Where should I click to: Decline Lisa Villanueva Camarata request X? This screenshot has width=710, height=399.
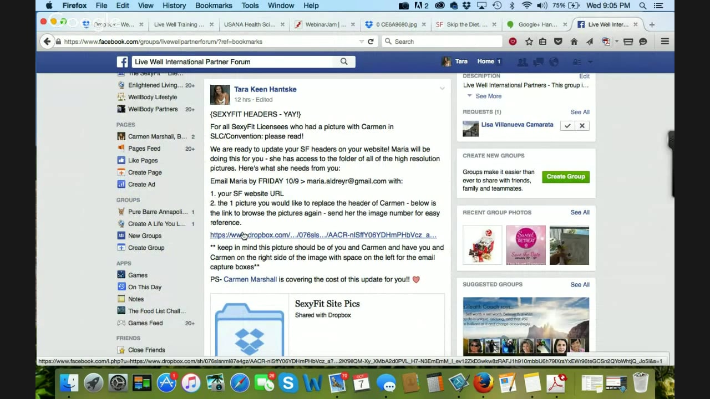tap(582, 126)
